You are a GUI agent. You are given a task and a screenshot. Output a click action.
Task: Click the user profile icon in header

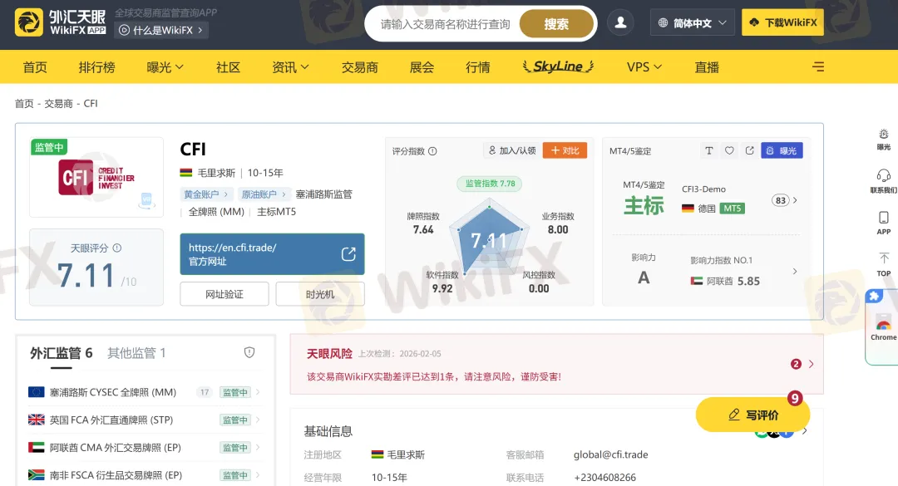click(x=620, y=23)
